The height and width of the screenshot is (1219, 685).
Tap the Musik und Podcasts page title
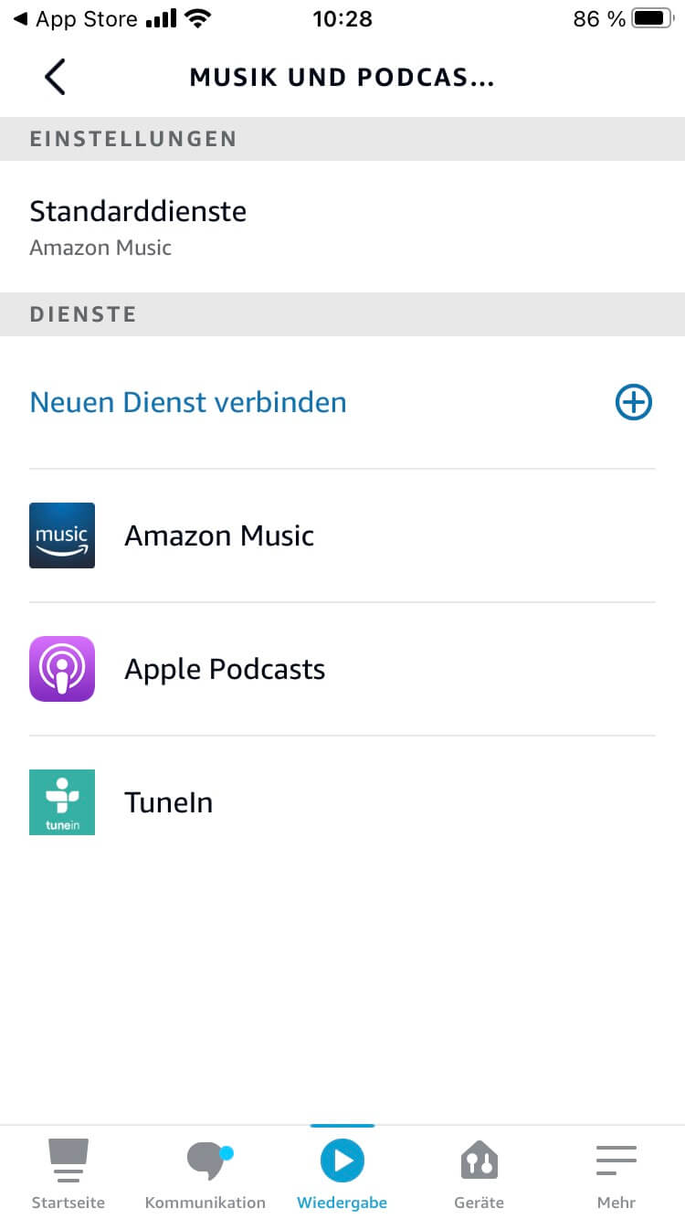(x=342, y=78)
